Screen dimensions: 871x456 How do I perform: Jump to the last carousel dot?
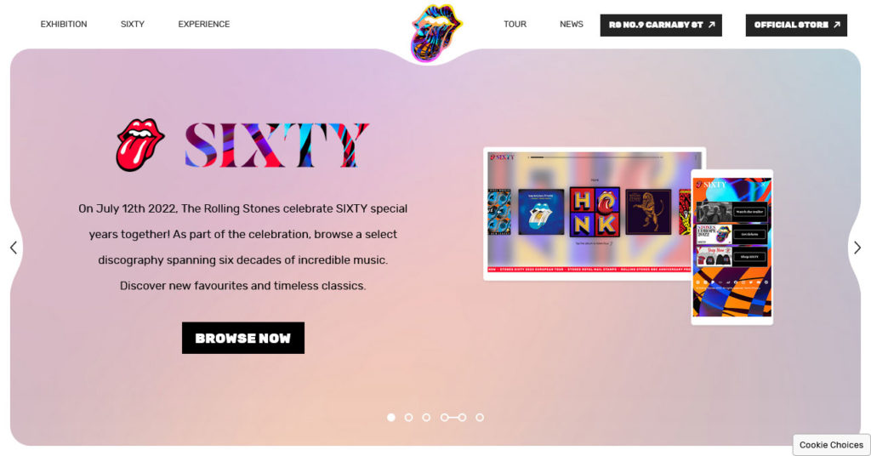click(480, 417)
